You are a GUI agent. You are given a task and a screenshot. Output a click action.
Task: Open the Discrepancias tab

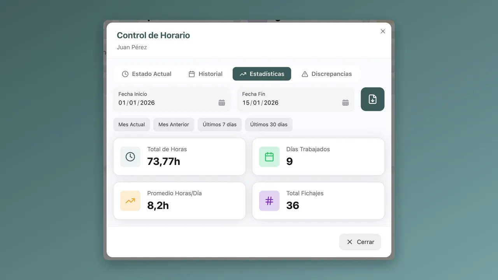click(x=327, y=74)
